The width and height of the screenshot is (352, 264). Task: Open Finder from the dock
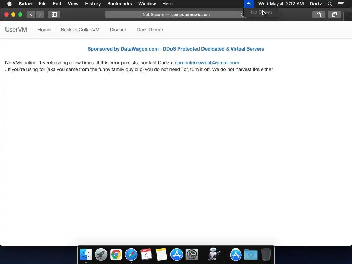86,254
